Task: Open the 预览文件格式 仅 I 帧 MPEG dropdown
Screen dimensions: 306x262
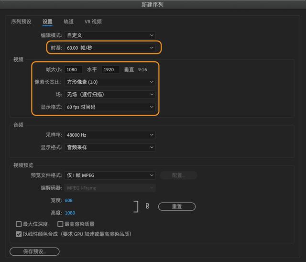Action: click(110, 175)
